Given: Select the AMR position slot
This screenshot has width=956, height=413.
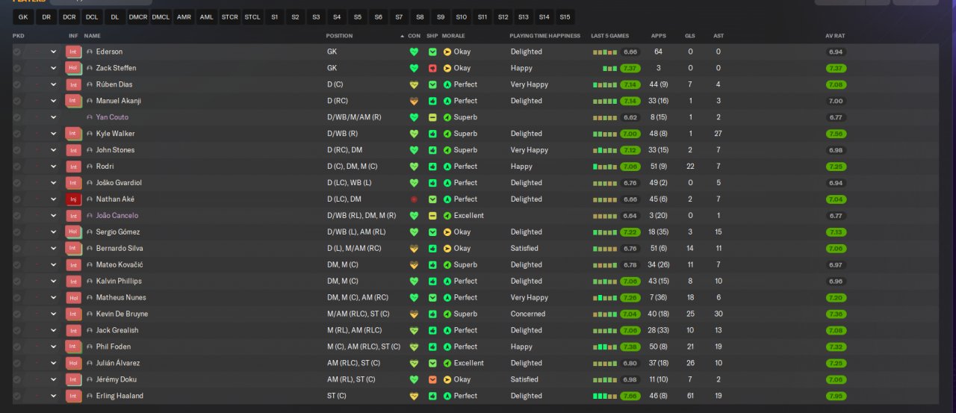Looking at the screenshot, I should (x=184, y=16).
